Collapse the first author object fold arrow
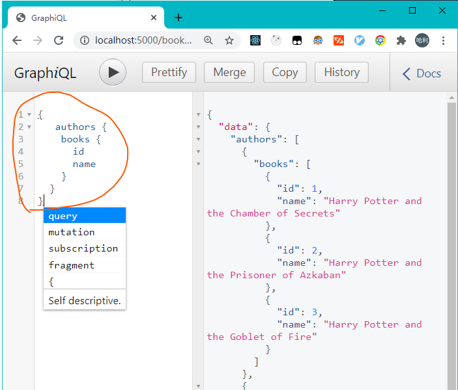Viewport: 458px width, 390px height. 198,151
